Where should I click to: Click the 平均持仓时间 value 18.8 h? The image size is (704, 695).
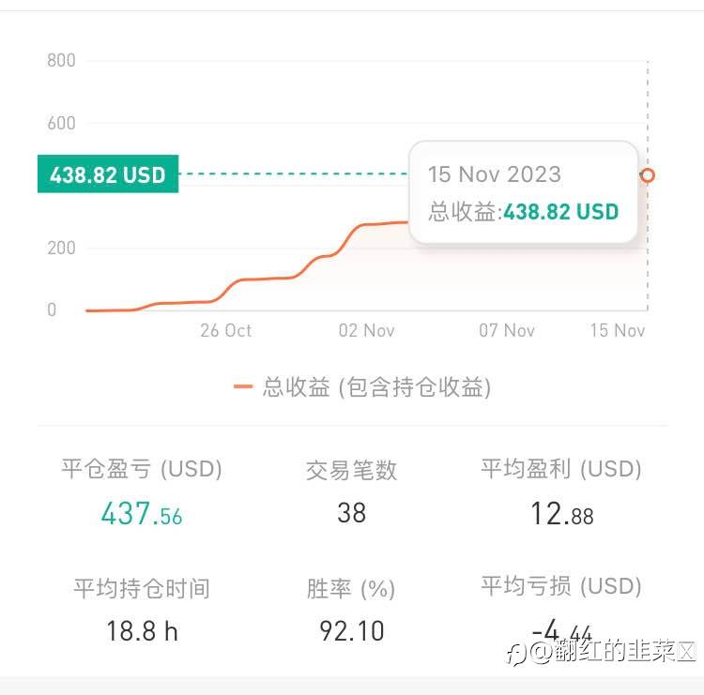pyautogui.click(x=142, y=630)
